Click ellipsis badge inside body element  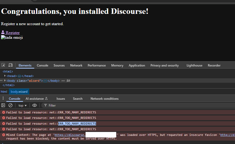coord(45,81)
